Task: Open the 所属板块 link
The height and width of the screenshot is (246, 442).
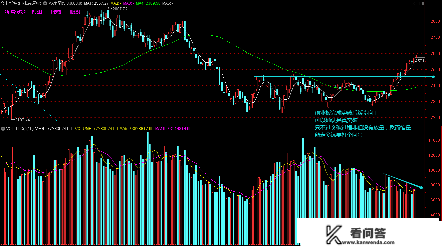Action: [x=15, y=12]
